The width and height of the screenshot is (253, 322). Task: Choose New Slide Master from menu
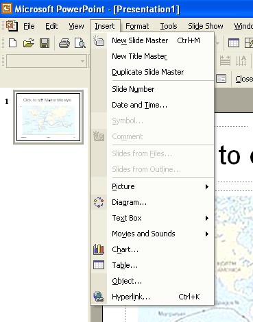click(152, 40)
